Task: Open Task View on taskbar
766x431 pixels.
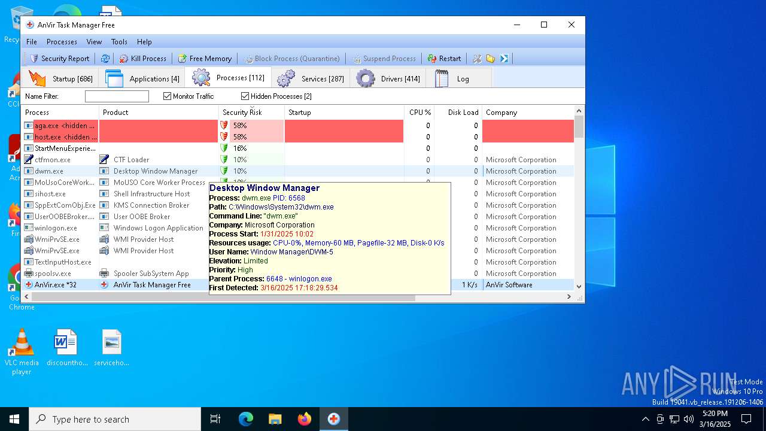Action: [x=215, y=419]
